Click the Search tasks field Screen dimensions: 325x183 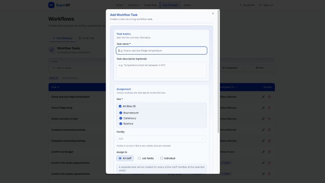click(79, 68)
